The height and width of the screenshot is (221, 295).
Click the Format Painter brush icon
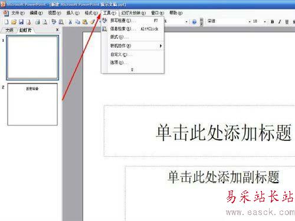(93, 22)
